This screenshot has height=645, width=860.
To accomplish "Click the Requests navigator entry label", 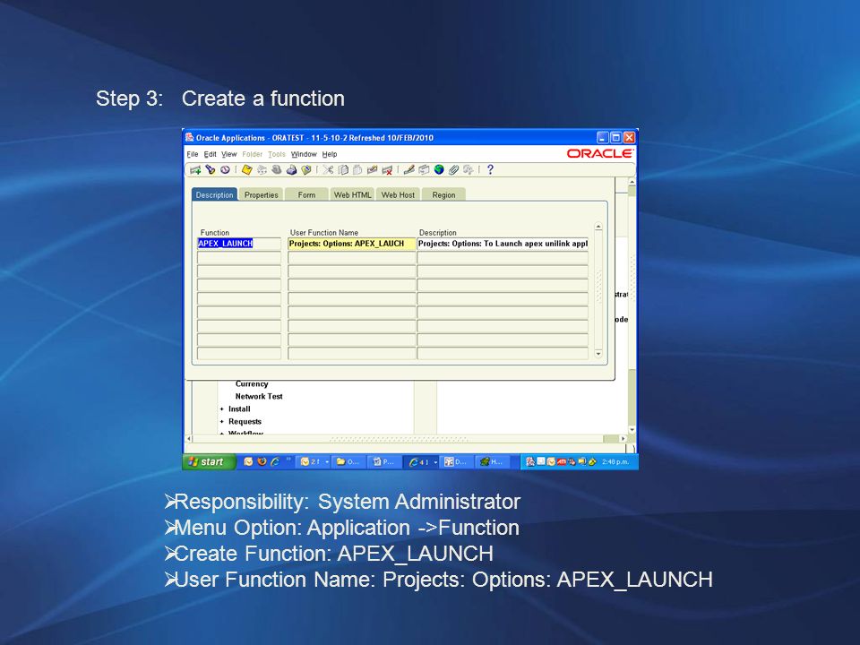I will 245,422.
